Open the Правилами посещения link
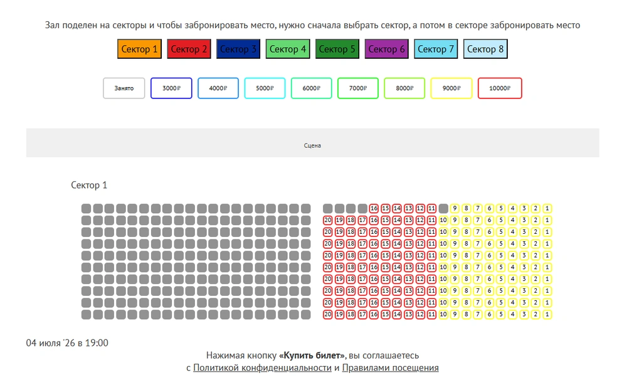This screenshot has height=376, width=617. (390, 368)
